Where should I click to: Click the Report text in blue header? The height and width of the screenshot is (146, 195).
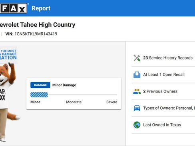point(41,8)
